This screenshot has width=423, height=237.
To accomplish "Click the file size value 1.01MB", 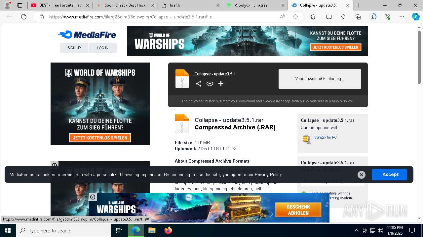I will 202,143.
